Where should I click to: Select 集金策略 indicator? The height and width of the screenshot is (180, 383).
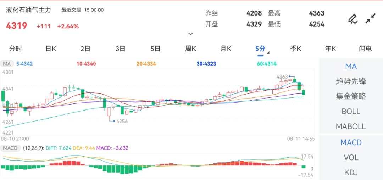[351, 96]
